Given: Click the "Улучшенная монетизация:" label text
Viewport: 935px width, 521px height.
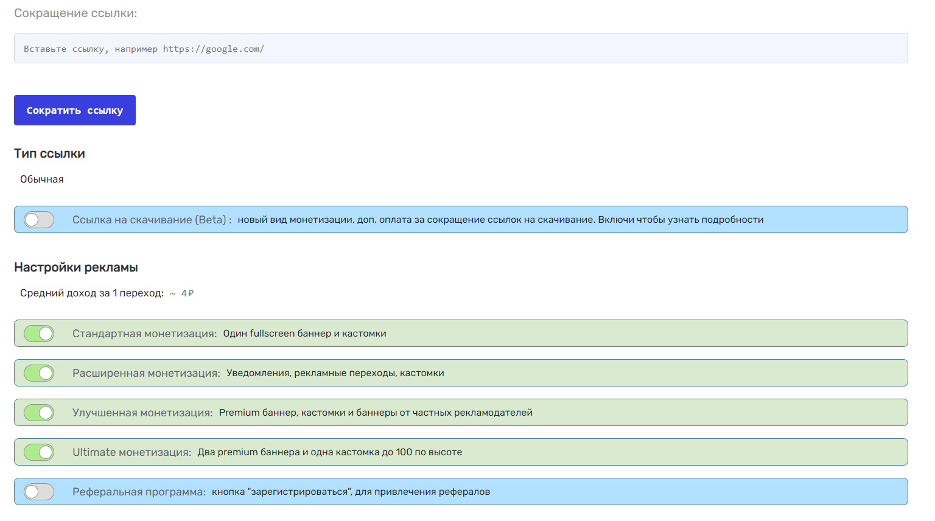Looking at the screenshot, I should point(142,413).
